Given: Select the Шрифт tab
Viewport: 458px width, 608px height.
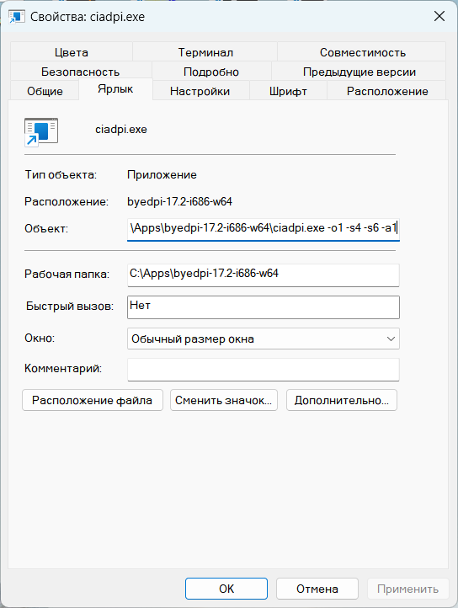Looking at the screenshot, I should coord(288,91).
